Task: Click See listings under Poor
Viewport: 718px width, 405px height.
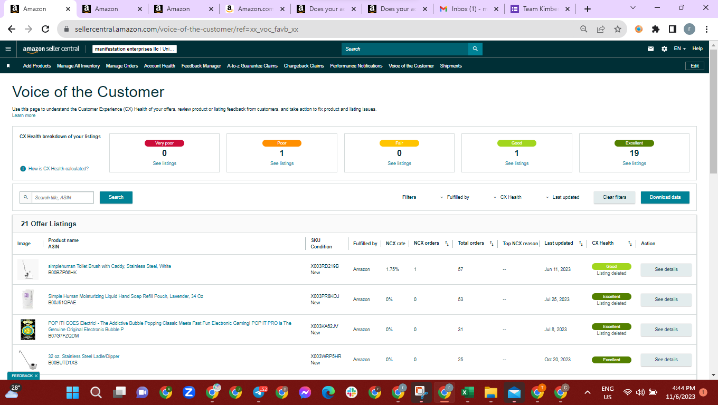Action: click(x=282, y=163)
